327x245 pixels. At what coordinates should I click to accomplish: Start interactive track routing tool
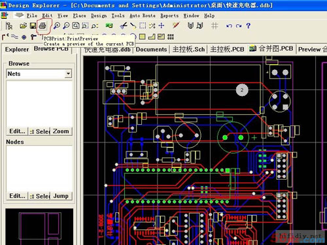(x=5, y=37)
